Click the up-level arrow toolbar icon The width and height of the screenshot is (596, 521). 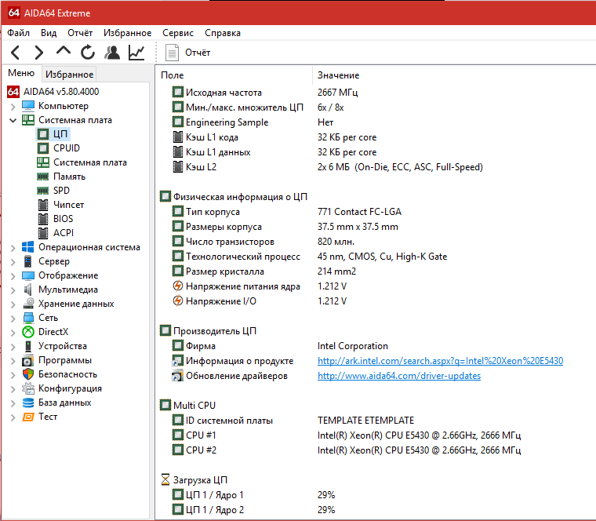[x=63, y=50]
